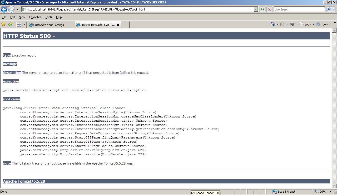Image resolution: width=337 pixels, height=195 pixels.
Task: Open the recent pages dropdown arrow
Action: click(17, 9)
